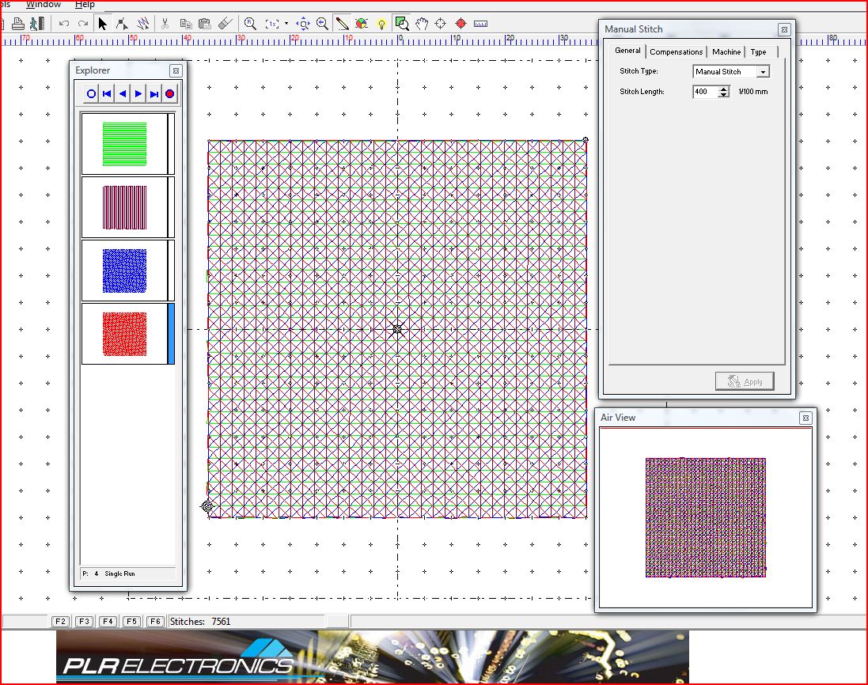Click the red target icon
Image resolution: width=868 pixels, height=685 pixels.
click(x=461, y=24)
